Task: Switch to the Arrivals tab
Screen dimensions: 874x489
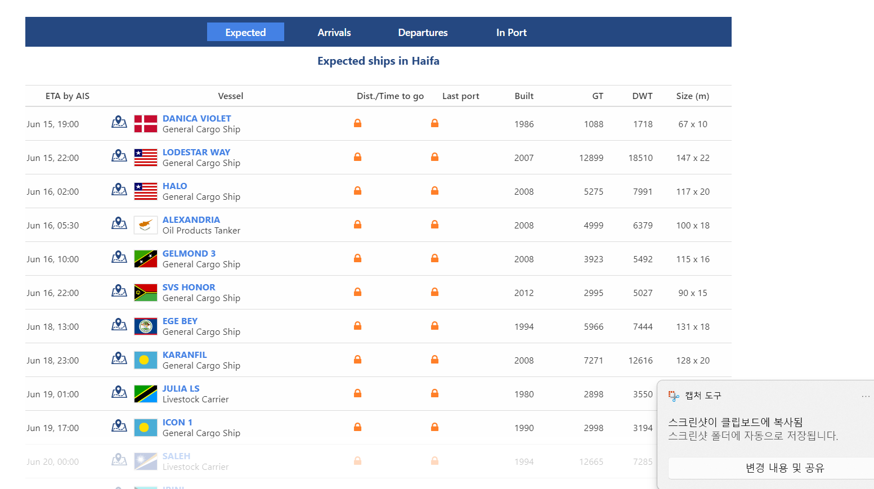Action: tap(334, 33)
